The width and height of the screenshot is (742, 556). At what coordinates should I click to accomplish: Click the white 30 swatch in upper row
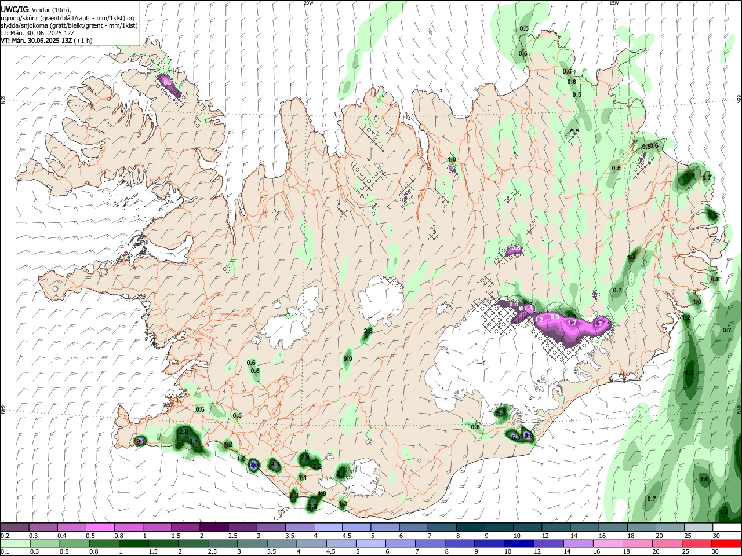point(727,528)
